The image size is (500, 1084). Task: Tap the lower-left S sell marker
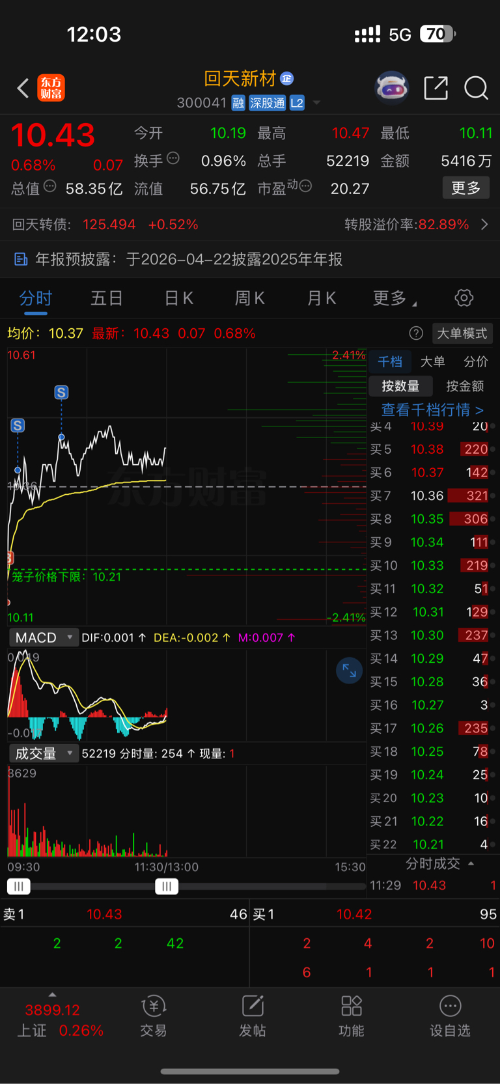[18, 426]
